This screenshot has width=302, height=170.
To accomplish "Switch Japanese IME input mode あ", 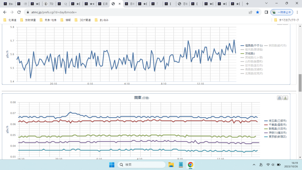I will tap(261, 165).
